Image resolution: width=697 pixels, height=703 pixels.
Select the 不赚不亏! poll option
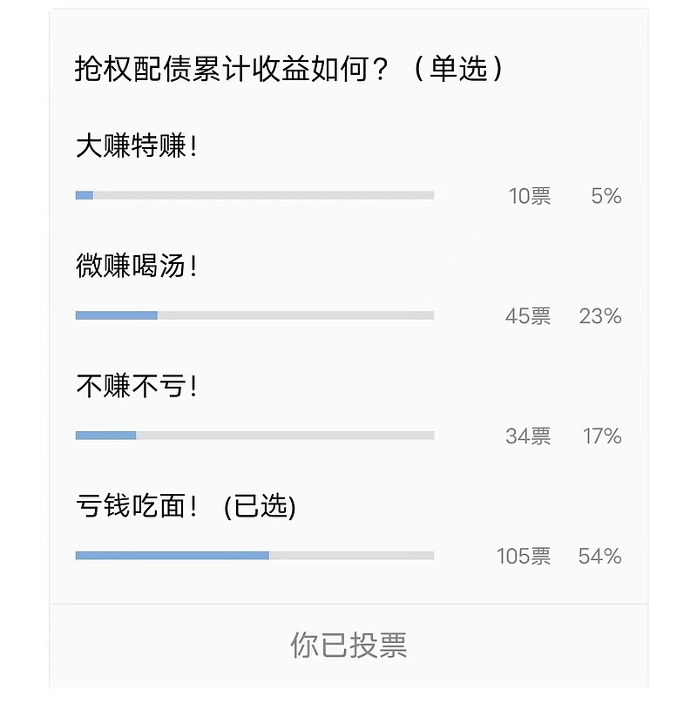coord(136,386)
